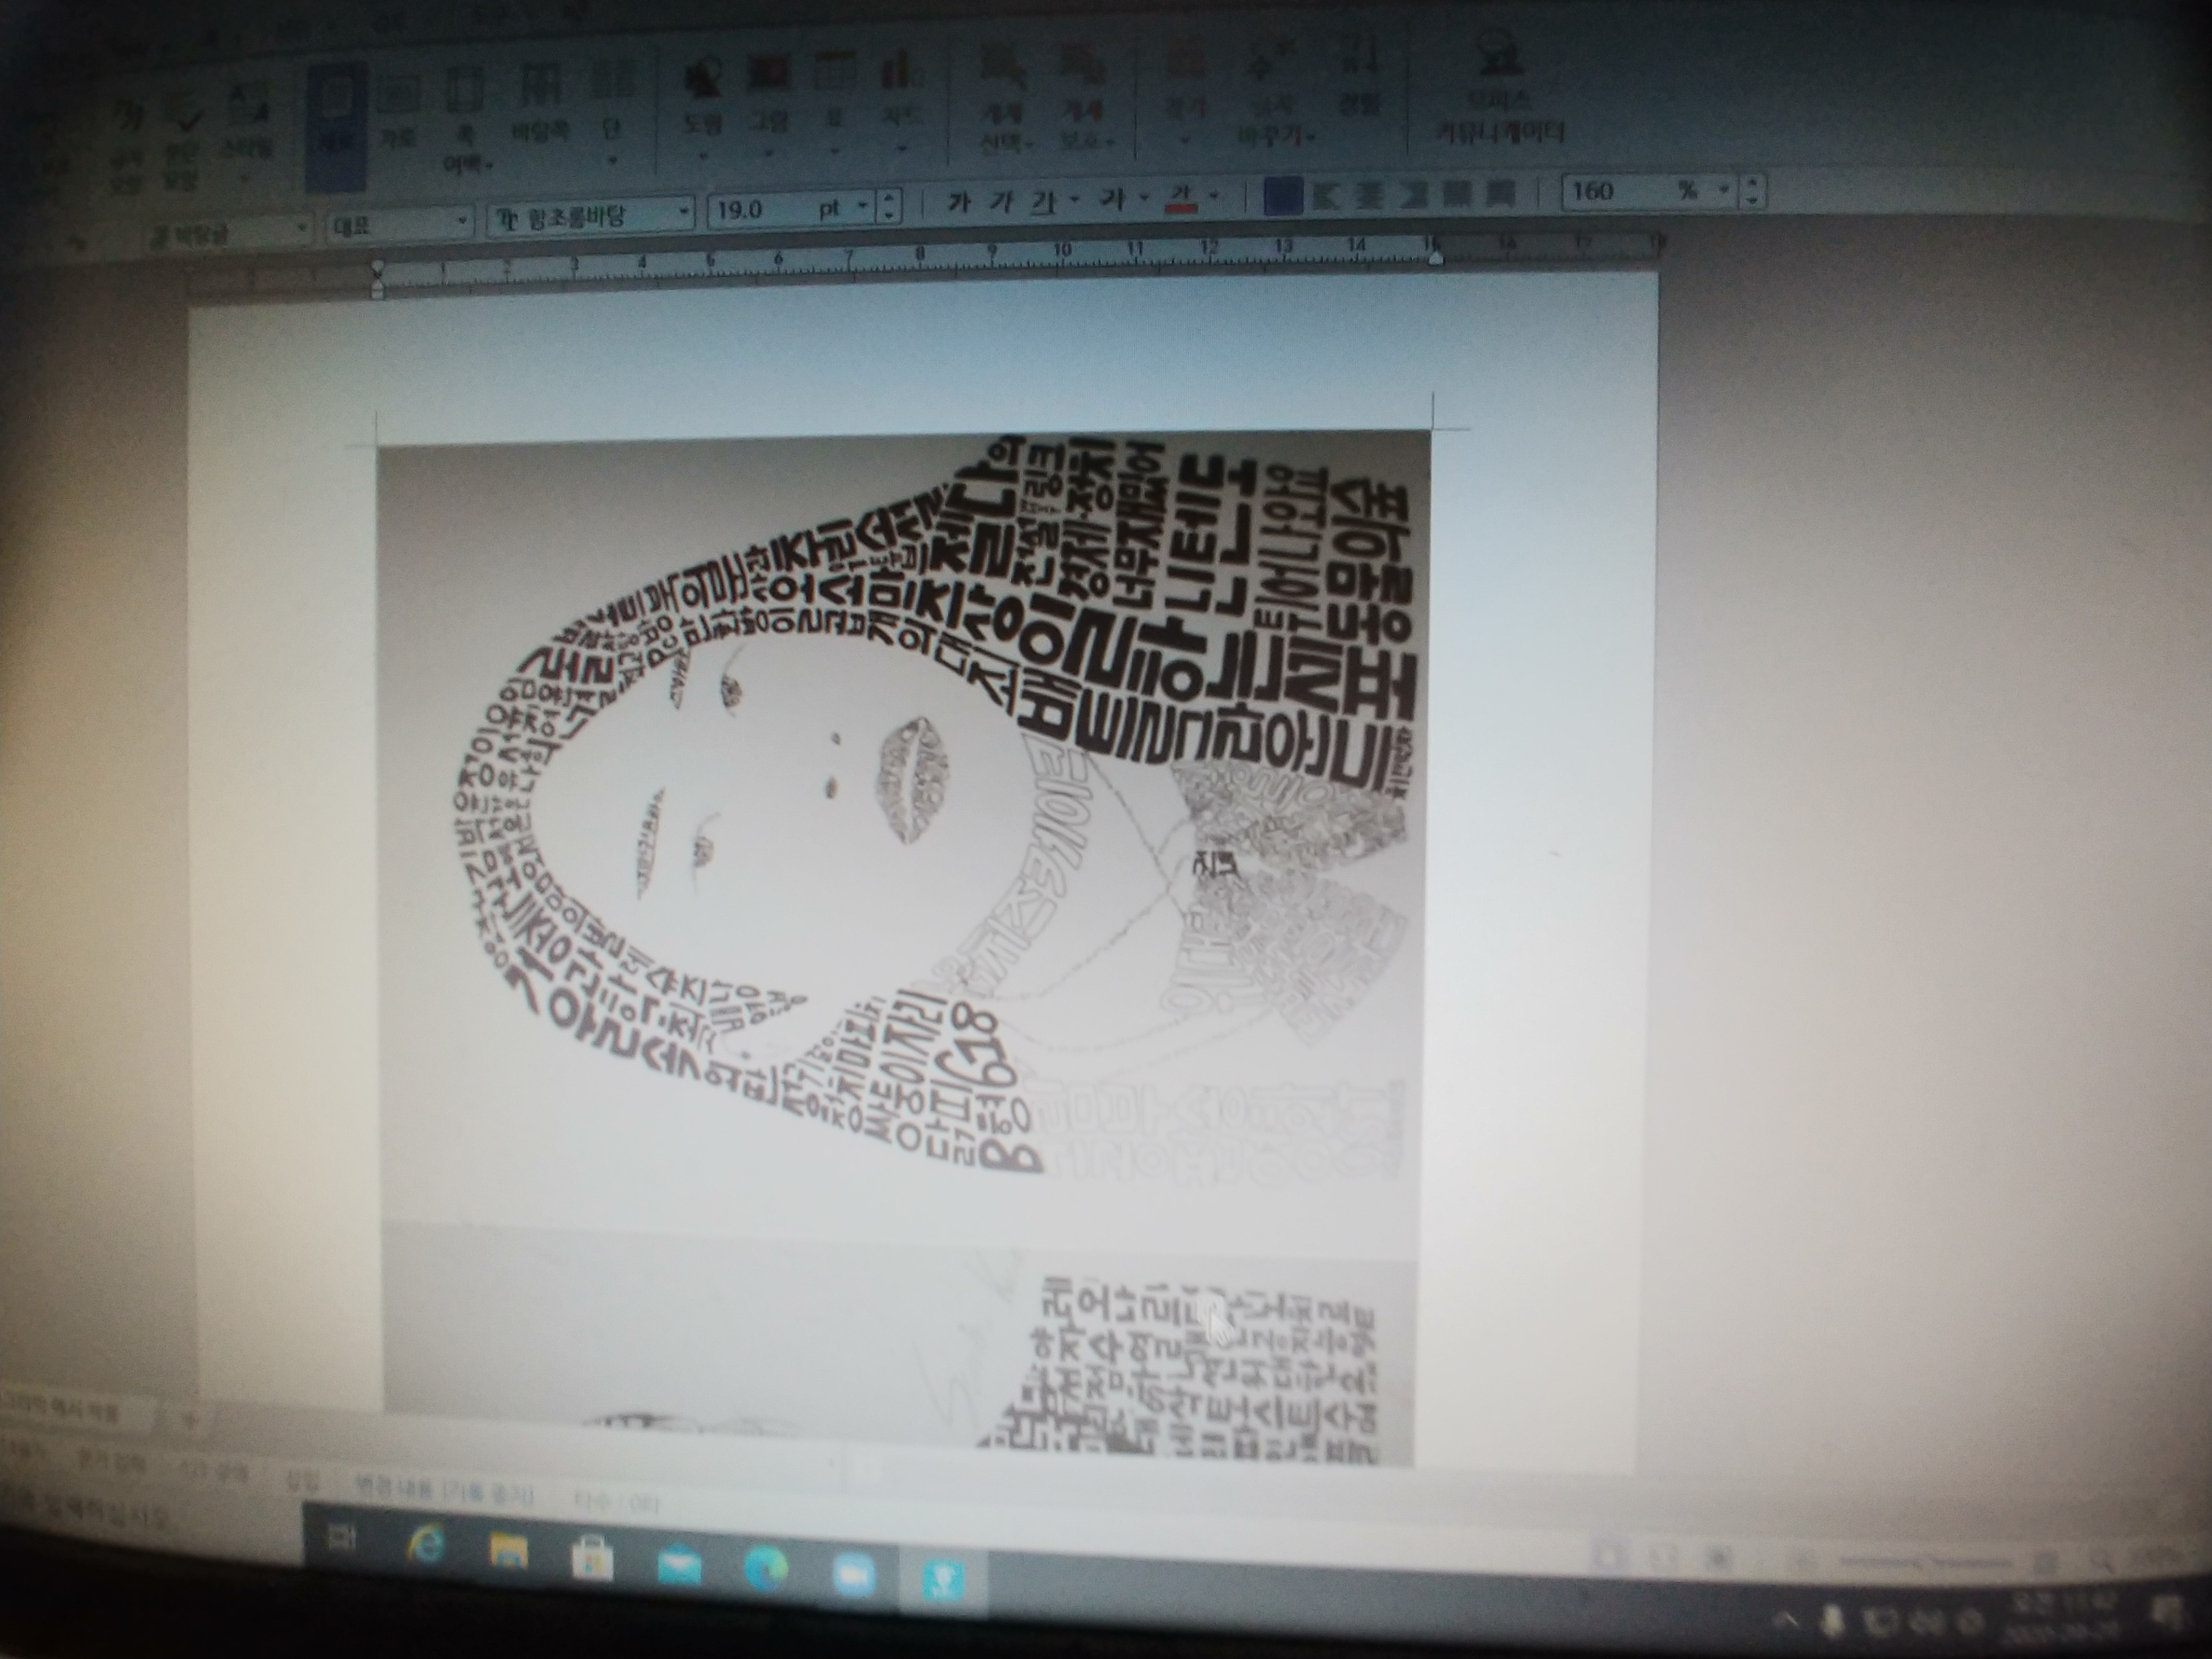This screenshot has width=2212, height=1659.
Task: Click font size stepper arrows
Action: (x=889, y=206)
